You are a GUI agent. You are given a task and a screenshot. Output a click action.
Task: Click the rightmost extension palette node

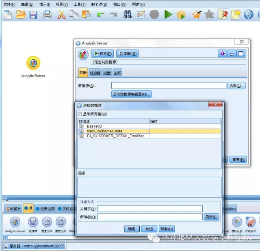coord(251,222)
